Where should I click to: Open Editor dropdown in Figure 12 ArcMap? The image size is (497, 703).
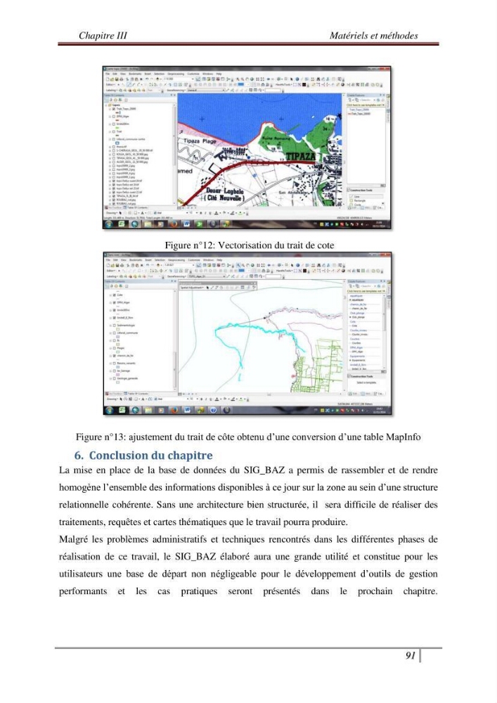point(110,85)
